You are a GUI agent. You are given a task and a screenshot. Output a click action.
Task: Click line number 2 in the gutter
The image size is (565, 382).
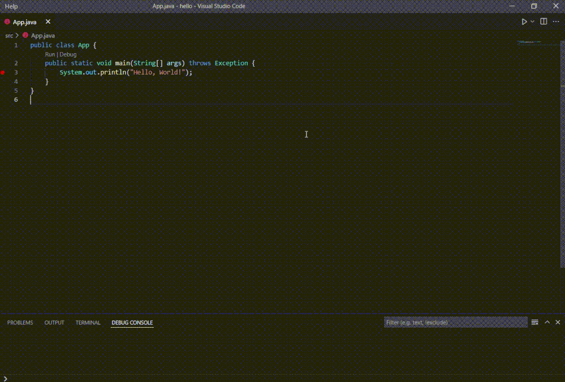click(x=16, y=63)
